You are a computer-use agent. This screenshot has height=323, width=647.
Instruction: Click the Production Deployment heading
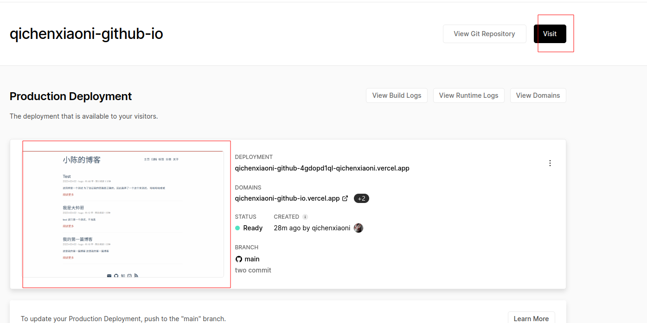71,96
